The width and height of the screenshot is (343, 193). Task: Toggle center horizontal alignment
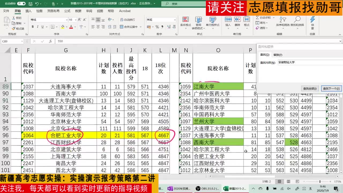point(98,27)
